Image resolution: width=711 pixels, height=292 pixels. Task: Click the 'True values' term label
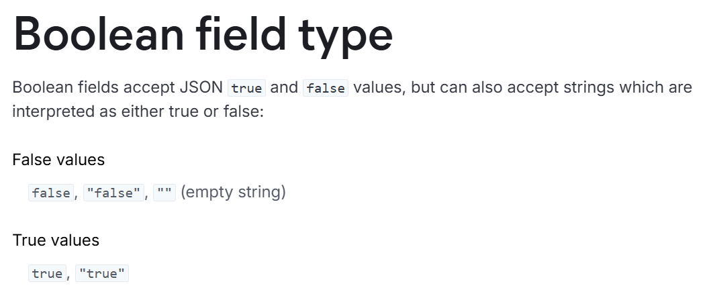pyautogui.click(x=56, y=240)
